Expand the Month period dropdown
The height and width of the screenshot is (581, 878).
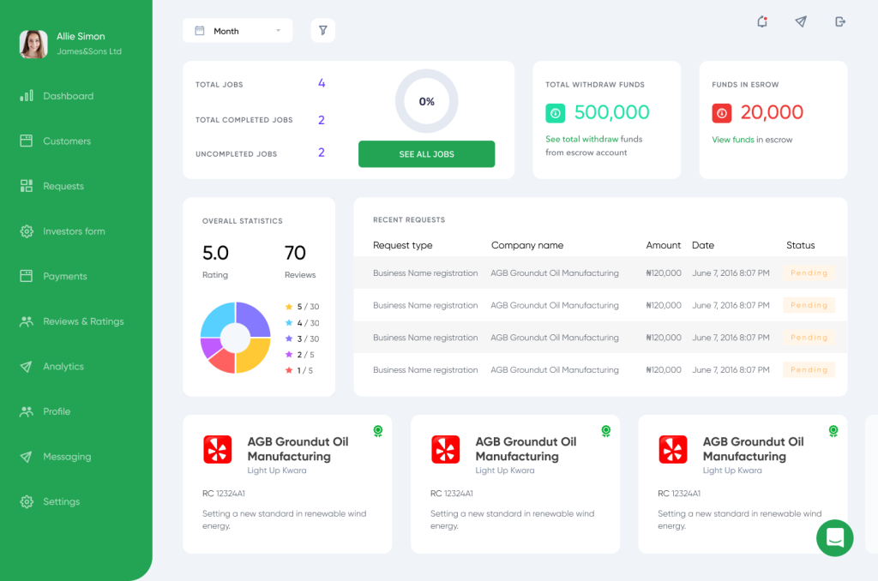tap(238, 31)
